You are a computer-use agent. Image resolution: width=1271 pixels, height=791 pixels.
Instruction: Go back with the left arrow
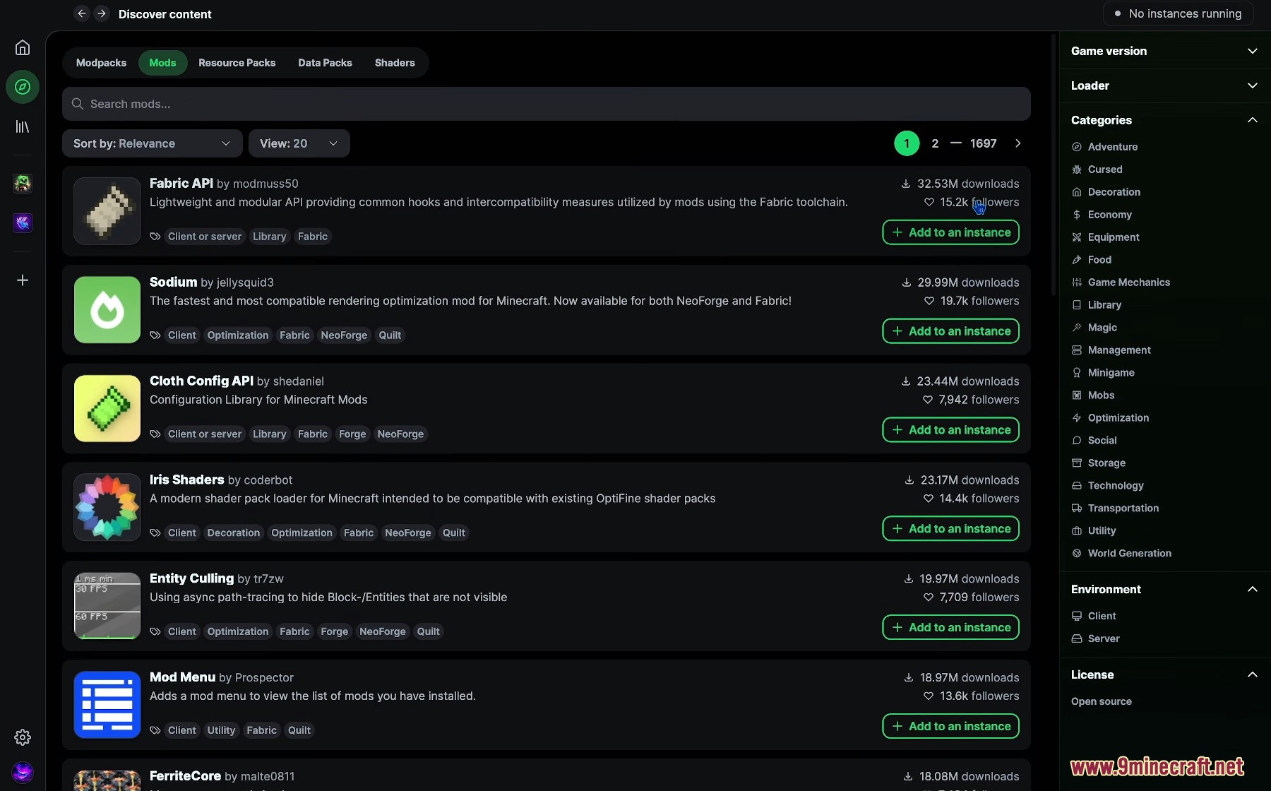point(82,13)
